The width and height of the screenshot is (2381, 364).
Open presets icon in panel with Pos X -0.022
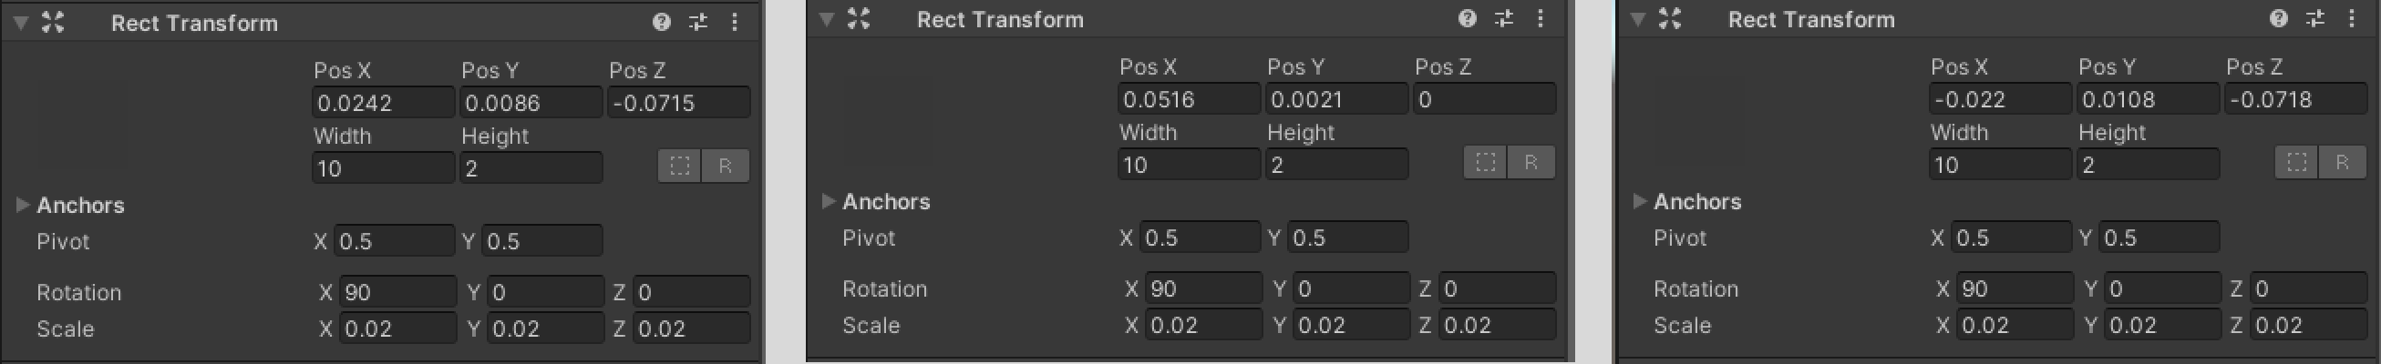(x=2315, y=18)
